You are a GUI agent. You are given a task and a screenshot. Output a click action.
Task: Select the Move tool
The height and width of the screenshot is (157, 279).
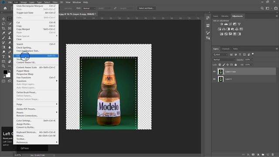3,19
